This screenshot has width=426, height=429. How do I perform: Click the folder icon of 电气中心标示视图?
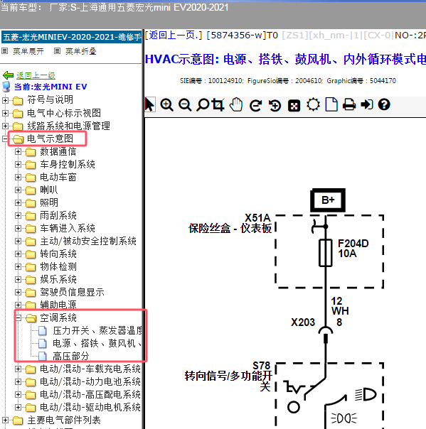18,114
